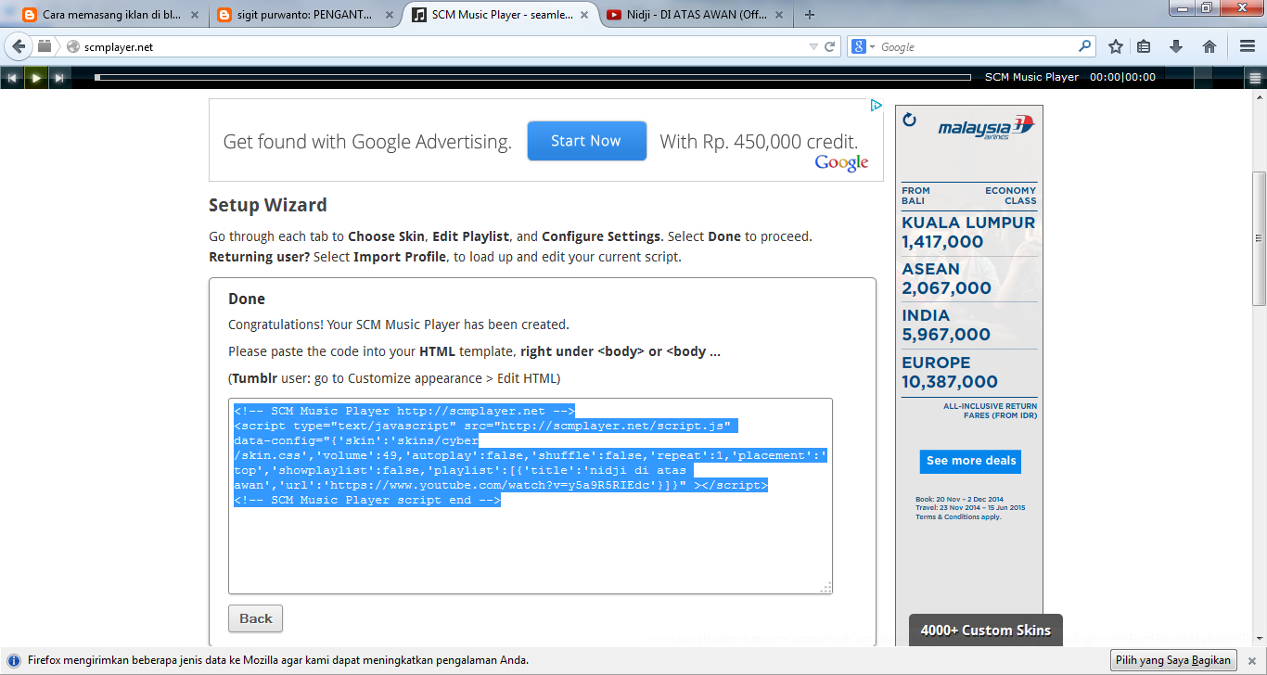Click the info icon in notification bar
This screenshot has width=1267, height=675.
(x=14, y=660)
